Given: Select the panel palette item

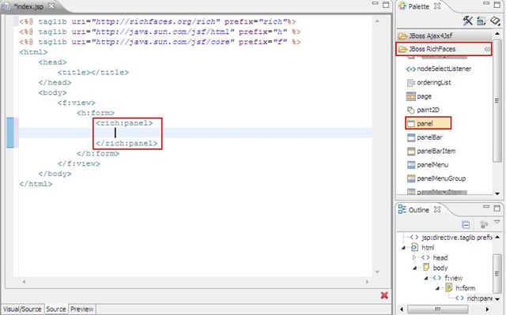Looking at the screenshot, I should pyautogui.click(x=428, y=123).
